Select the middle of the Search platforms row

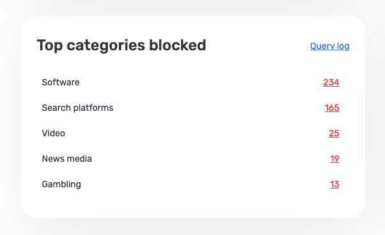pos(190,108)
